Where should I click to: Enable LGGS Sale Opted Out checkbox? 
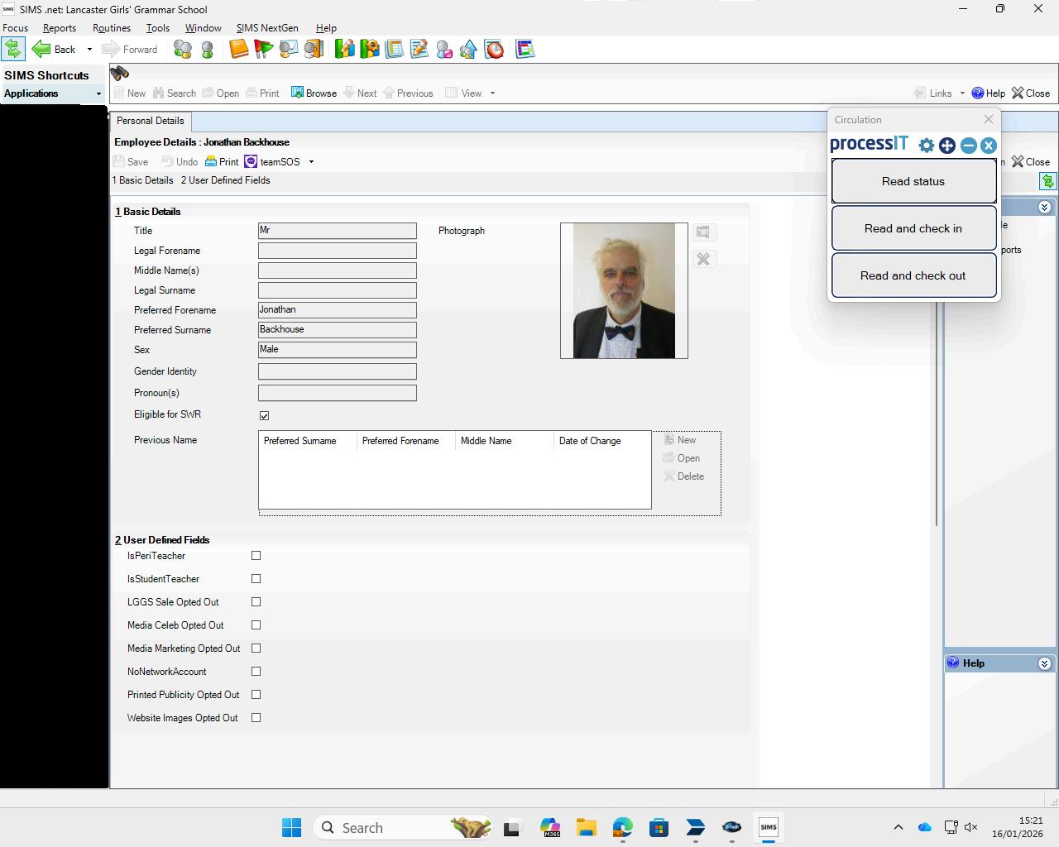tap(256, 602)
